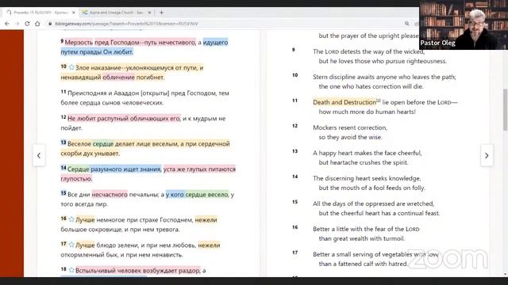Click Russian verse number 11
This screenshot has height=285, width=508.
click(63, 92)
